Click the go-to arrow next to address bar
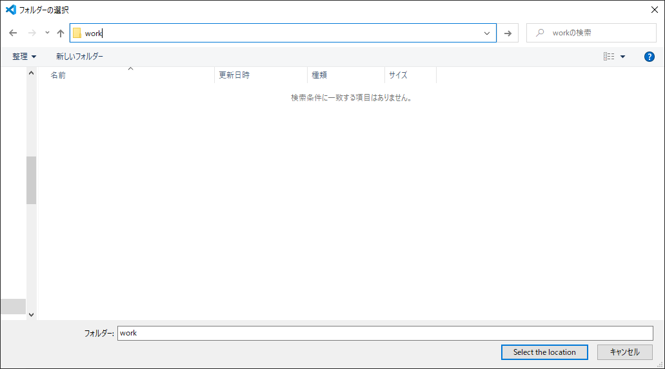This screenshot has width=665, height=369. (508, 33)
